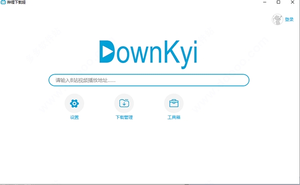
Task: Maximize the downloader window
Action: click(x=279, y=2)
